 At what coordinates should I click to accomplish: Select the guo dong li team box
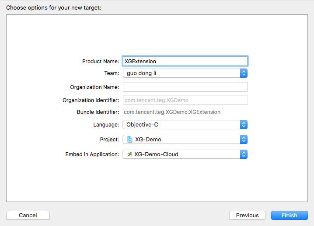tap(181, 73)
